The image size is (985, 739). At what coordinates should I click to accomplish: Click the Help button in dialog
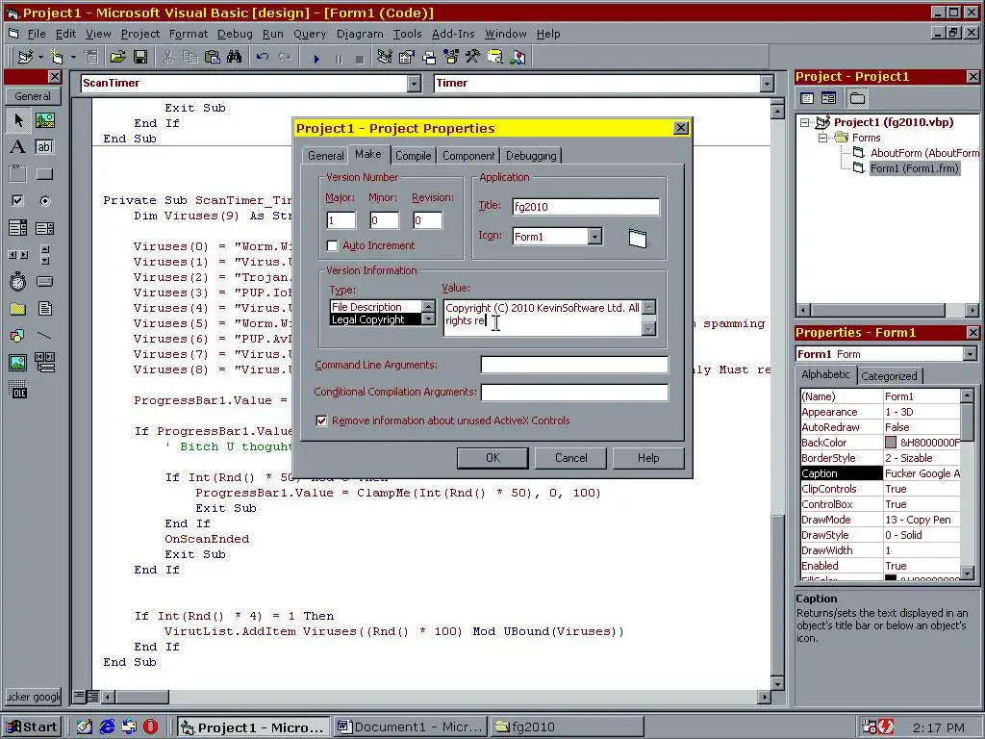pyautogui.click(x=648, y=458)
